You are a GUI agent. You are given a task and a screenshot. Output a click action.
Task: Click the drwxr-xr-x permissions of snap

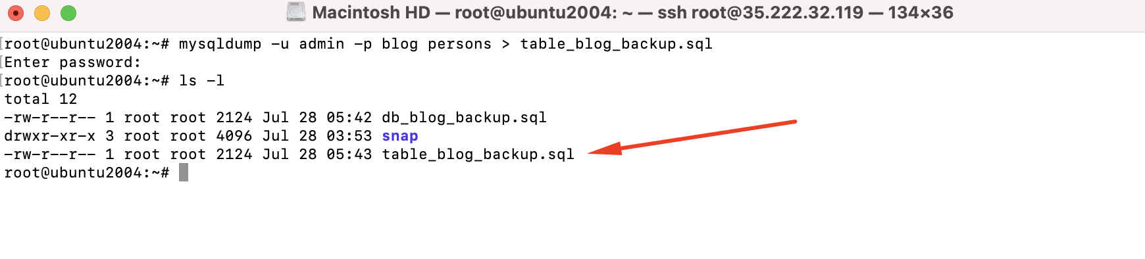[50, 136]
